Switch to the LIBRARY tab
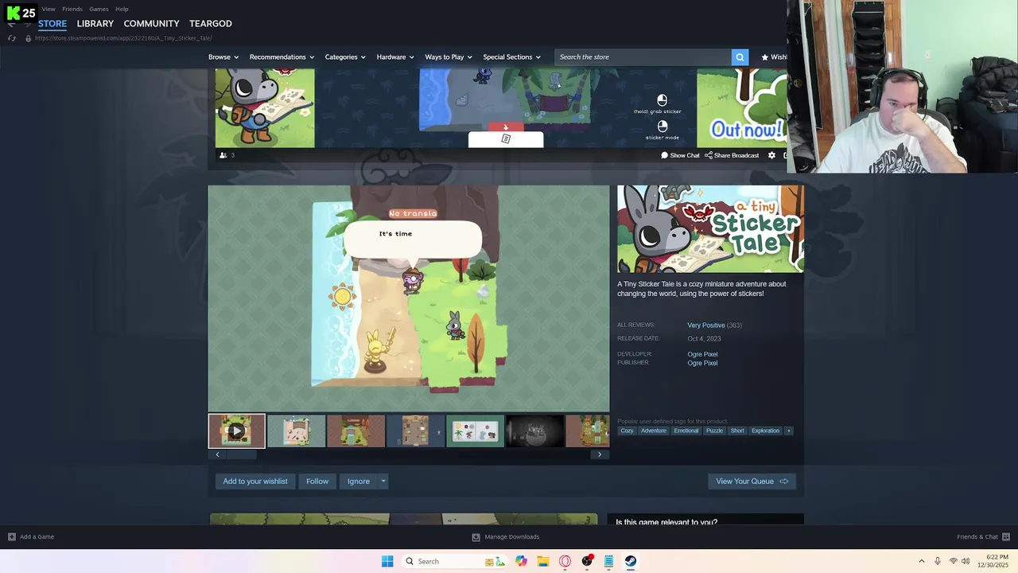This screenshot has width=1018, height=573. point(95,23)
